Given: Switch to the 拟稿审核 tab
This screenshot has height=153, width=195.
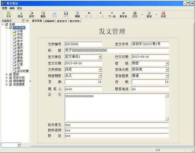Looking at the screenshot, I should [x=50, y=21].
